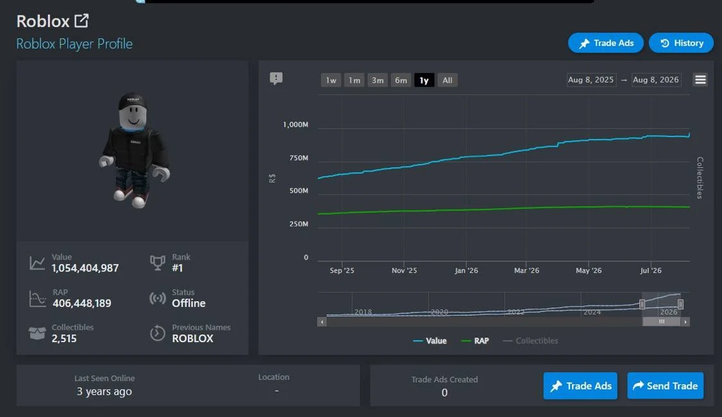The height and width of the screenshot is (417, 722).
Task: Click the rank value #1
Action: 177,268
